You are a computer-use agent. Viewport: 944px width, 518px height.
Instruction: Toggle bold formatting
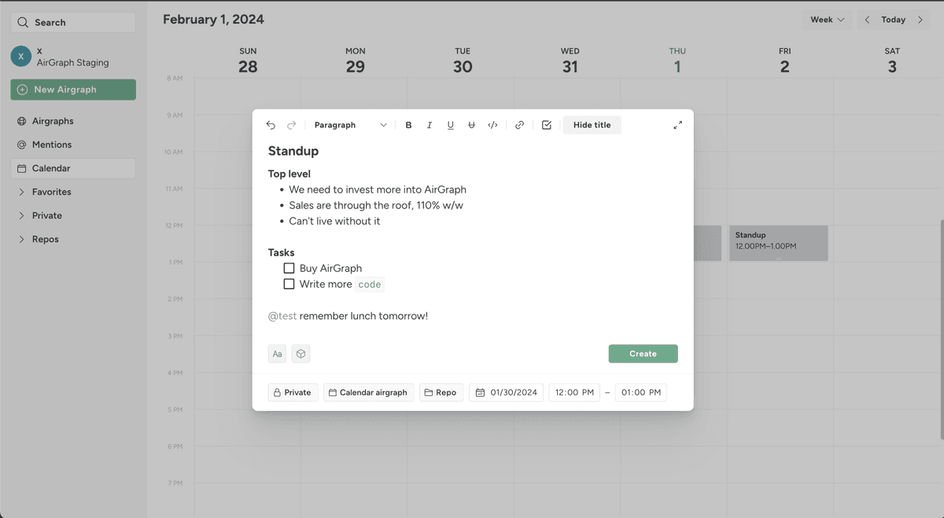pos(408,125)
